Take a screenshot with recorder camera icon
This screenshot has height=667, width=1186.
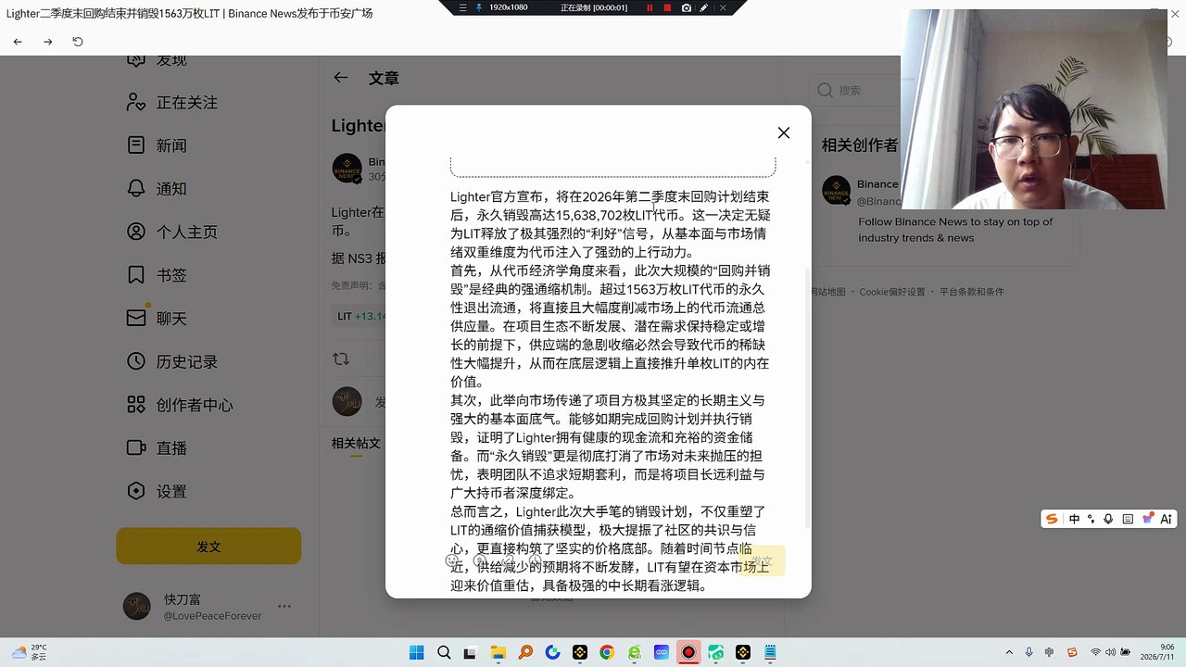(686, 7)
